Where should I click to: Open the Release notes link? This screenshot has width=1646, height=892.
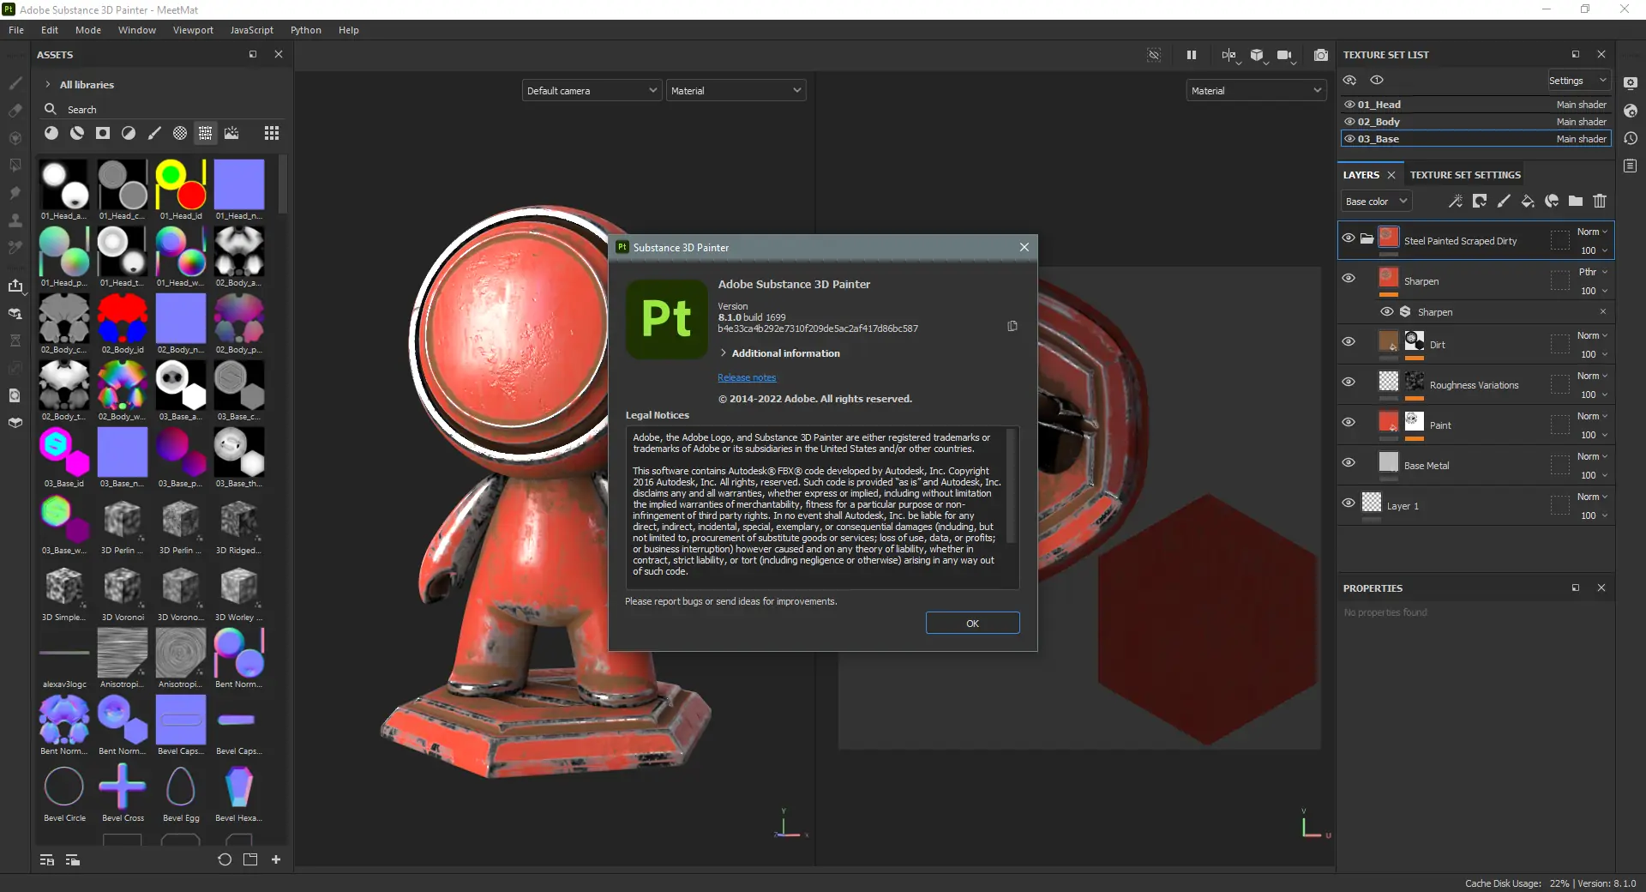pos(747,377)
